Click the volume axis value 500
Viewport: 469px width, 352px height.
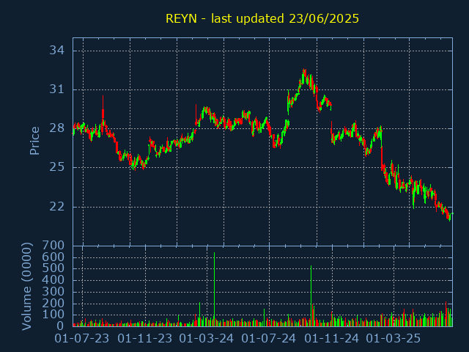53,268
